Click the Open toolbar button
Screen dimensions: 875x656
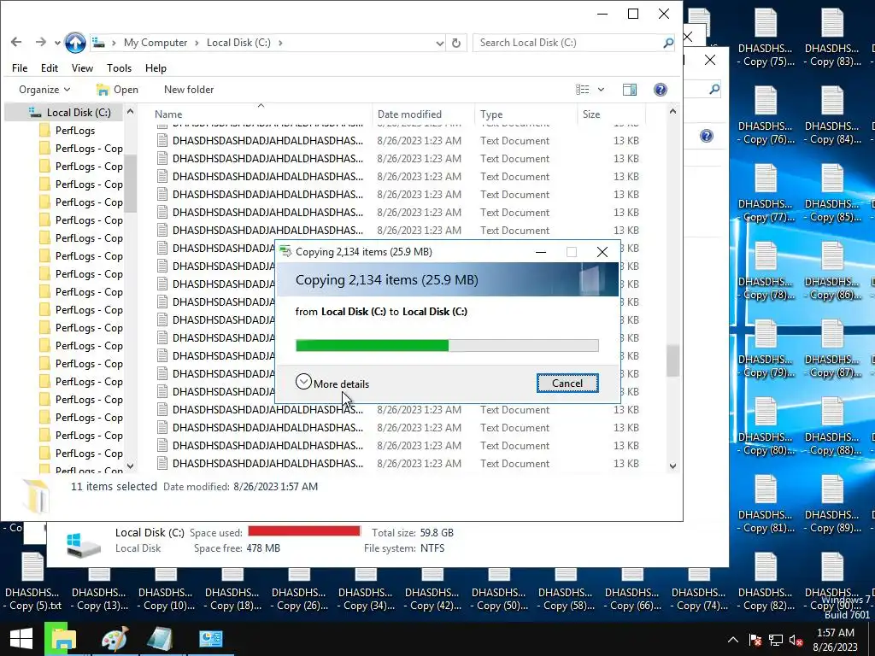117,89
